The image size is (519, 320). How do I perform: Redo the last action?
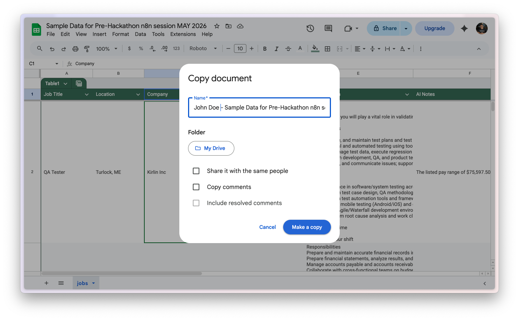63,49
